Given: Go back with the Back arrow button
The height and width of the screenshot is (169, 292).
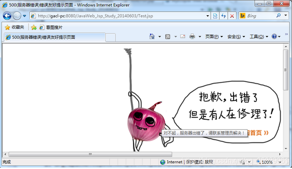Looking at the screenshot, I should (7, 16).
